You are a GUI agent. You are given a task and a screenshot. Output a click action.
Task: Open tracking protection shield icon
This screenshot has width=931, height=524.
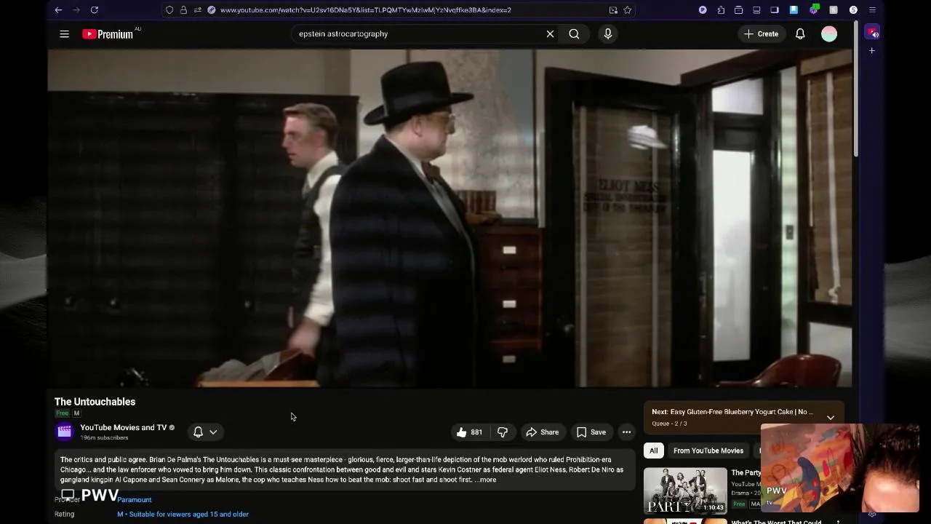[x=169, y=9]
